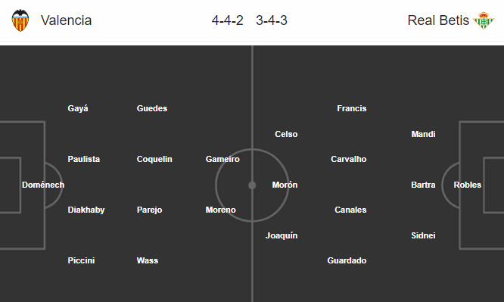Image resolution: width=504 pixels, height=302 pixels.
Task: Click on Guedes in midfield
Action: [151, 108]
